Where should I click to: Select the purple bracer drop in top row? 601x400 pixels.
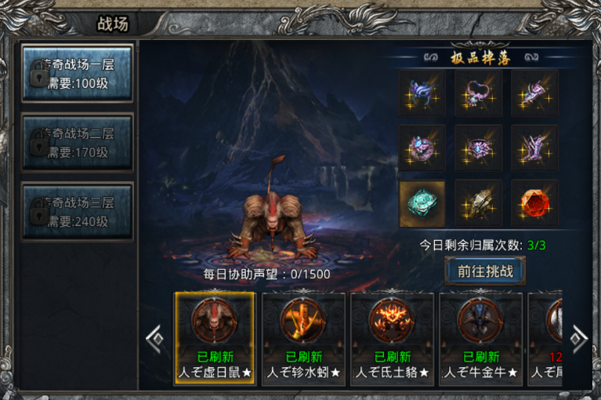coord(534,93)
